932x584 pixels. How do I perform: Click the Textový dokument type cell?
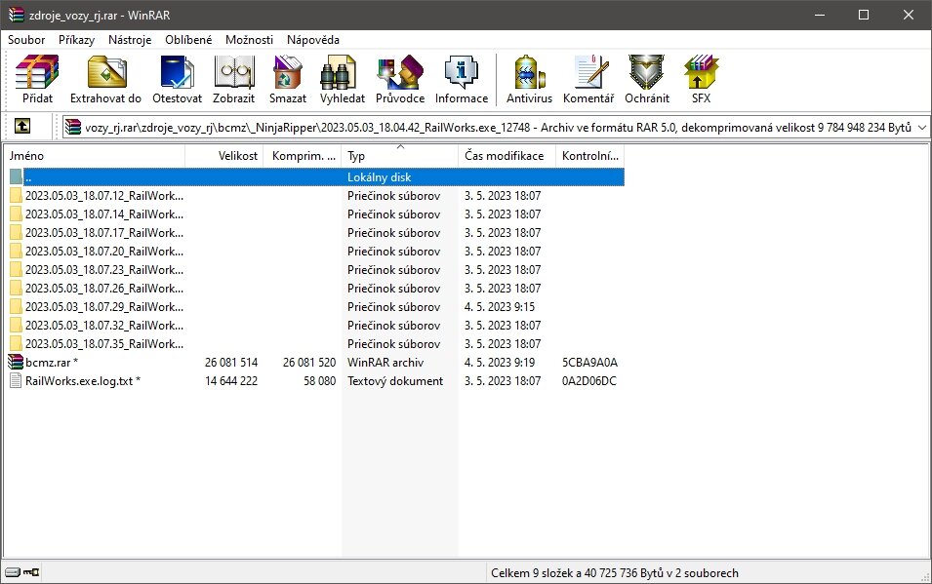(395, 380)
